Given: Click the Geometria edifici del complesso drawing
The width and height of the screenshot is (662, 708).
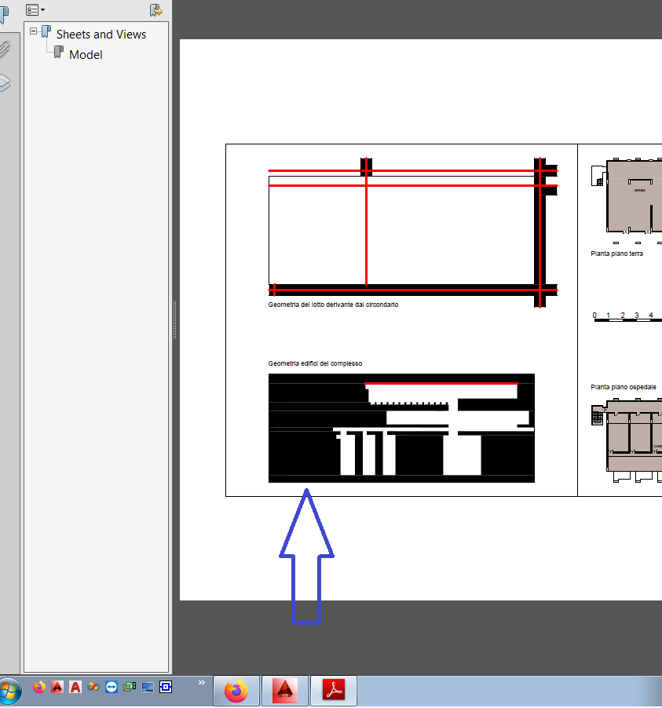Looking at the screenshot, I should (401, 429).
